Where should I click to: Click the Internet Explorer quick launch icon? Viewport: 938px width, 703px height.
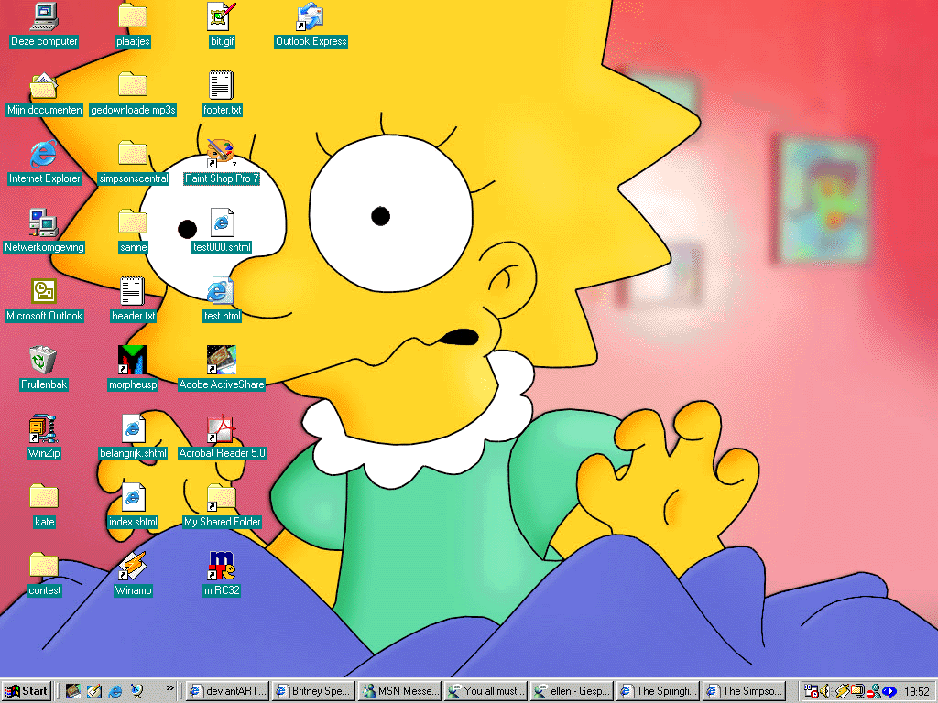pyautogui.click(x=115, y=691)
